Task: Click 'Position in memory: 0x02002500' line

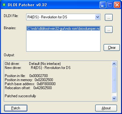Action: (x=29, y=80)
